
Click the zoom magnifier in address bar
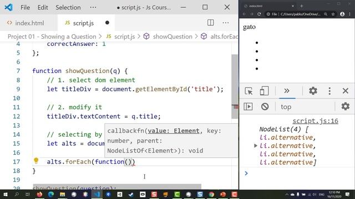point(326,14)
